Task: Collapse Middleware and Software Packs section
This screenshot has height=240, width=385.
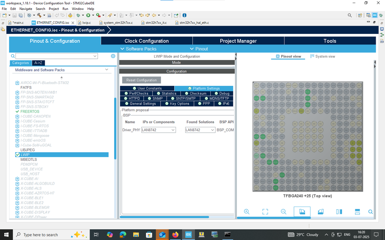Action: pos(106,70)
